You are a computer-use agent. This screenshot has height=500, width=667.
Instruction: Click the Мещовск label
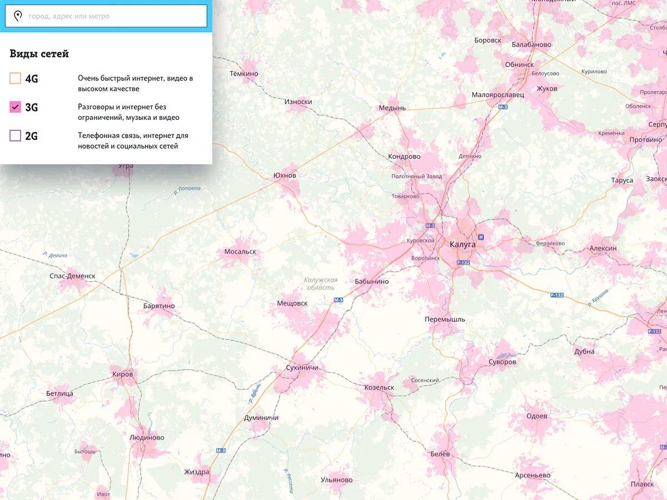click(292, 303)
